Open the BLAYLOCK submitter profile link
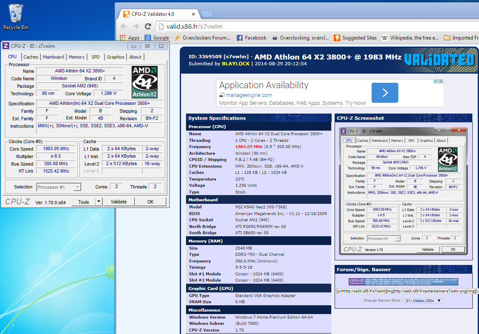 tap(236, 64)
